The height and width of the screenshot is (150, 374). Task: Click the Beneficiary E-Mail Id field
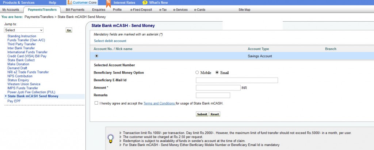[237, 80]
